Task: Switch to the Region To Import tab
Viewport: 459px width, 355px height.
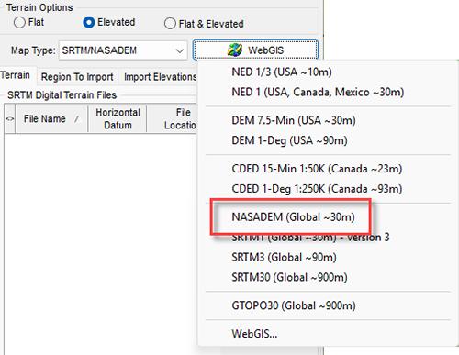Action: [x=77, y=77]
